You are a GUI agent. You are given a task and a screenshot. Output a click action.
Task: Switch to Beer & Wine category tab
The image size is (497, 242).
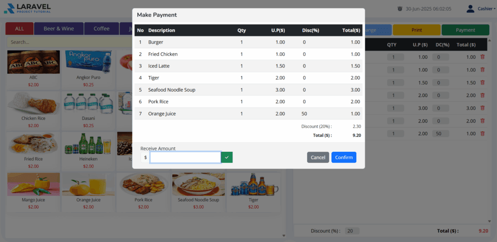(59, 29)
